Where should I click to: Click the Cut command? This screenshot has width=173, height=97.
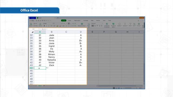coord(35,23)
